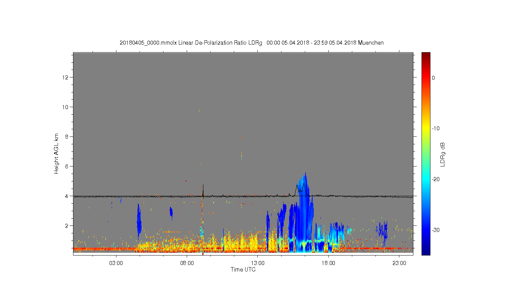Click the height tick label 6
Viewport: 512px width, 307px height.
tap(67, 166)
